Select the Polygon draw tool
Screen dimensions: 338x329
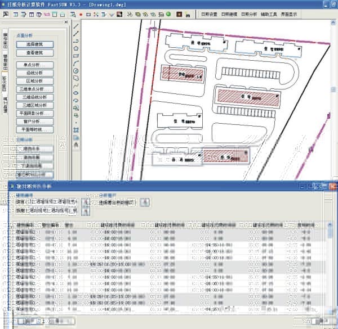[76, 48]
